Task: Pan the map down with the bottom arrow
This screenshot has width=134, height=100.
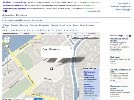Action: (x=7, y=42)
